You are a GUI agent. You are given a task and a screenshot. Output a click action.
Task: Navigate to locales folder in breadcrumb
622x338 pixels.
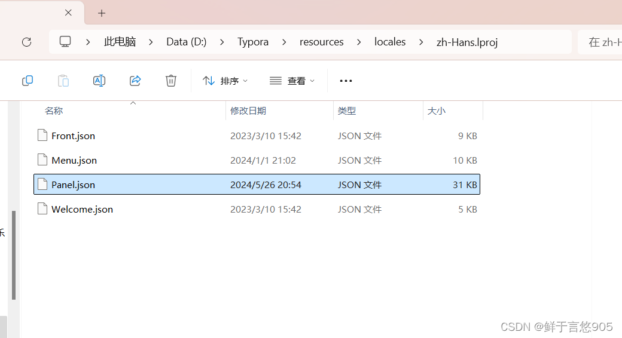390,42
